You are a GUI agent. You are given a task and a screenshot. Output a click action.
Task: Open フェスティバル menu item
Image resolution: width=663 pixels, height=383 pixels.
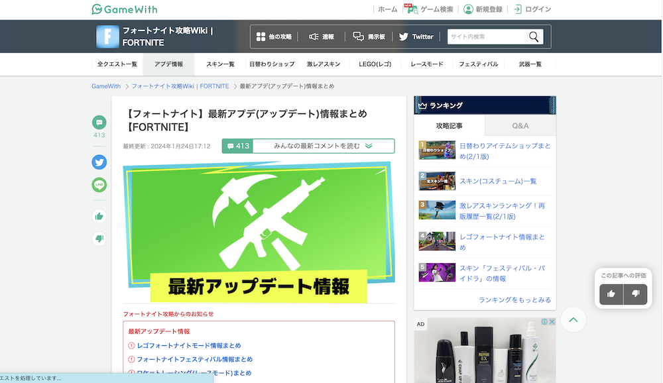coord(478,64)
